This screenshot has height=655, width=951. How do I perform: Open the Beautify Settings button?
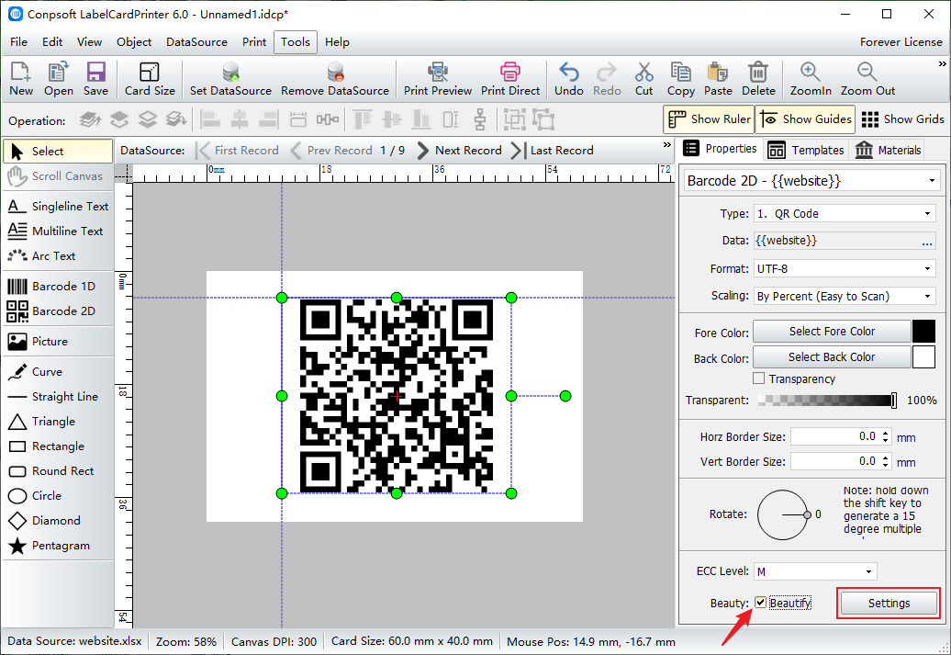click(x=889, y=603)
